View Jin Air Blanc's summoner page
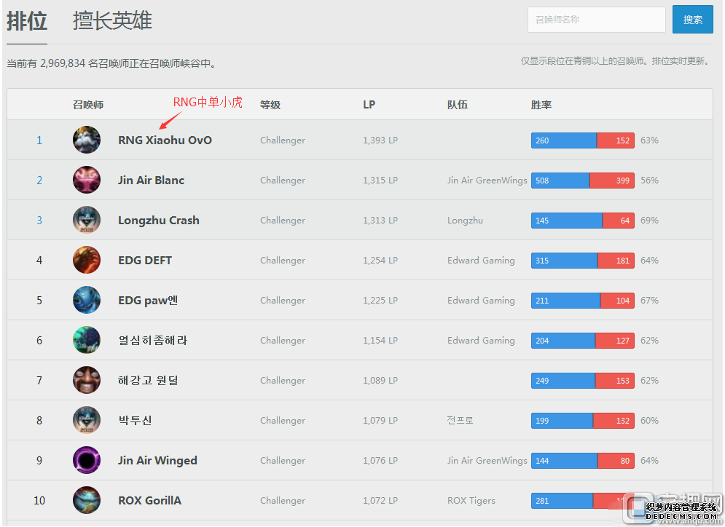The image size is (725, 527). tap(152, 180)
